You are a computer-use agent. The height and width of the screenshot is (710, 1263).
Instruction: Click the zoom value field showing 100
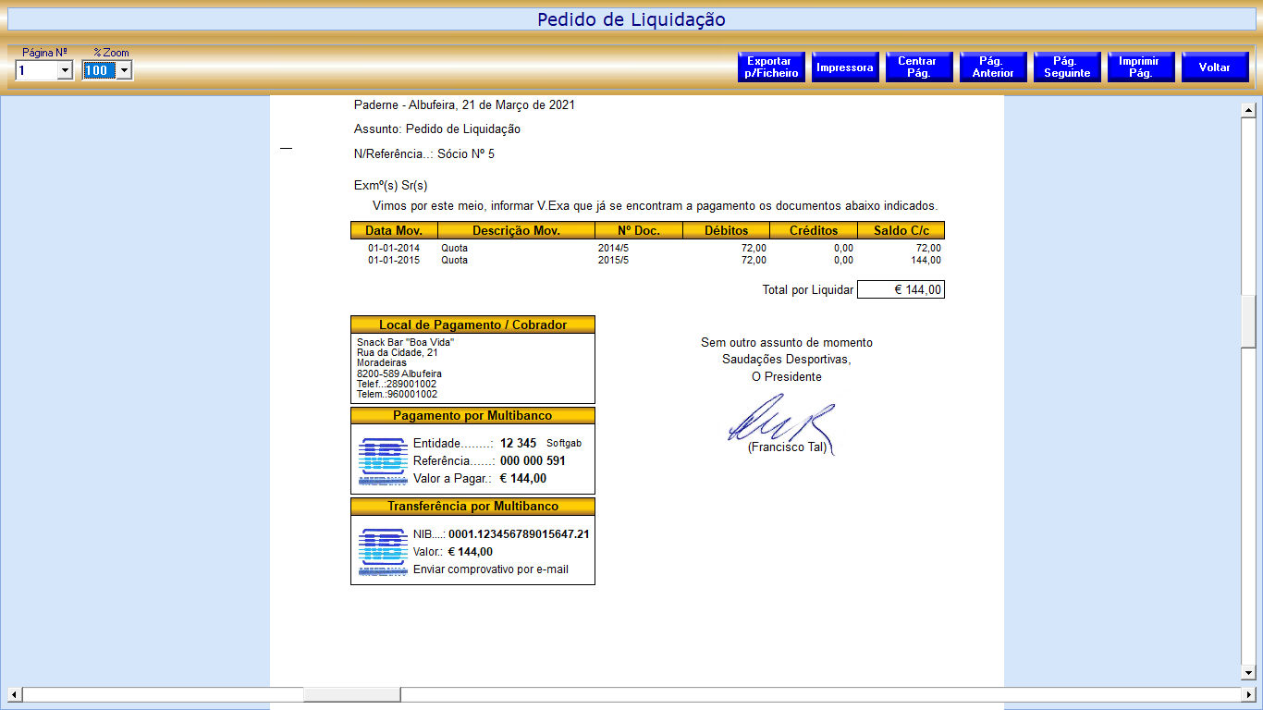[97, 70]
